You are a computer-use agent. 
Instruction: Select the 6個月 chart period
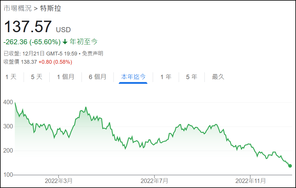98,76
